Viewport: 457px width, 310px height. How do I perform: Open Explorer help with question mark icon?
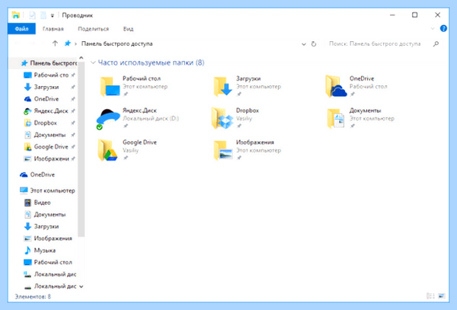[x=443, y=28]
